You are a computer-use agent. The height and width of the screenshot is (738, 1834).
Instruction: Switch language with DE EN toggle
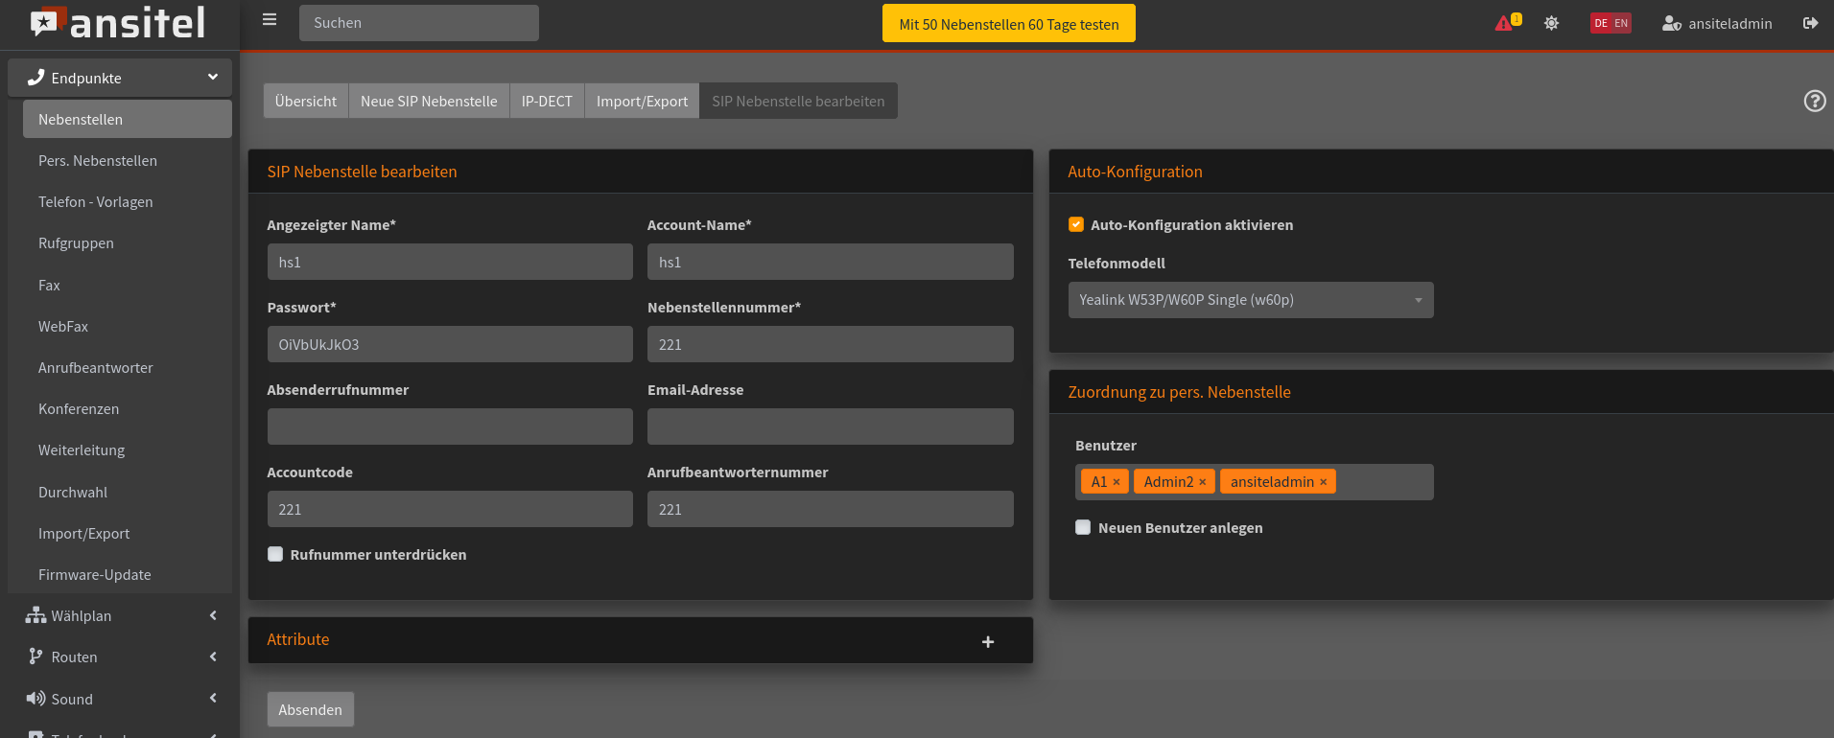pos(1611,23)
